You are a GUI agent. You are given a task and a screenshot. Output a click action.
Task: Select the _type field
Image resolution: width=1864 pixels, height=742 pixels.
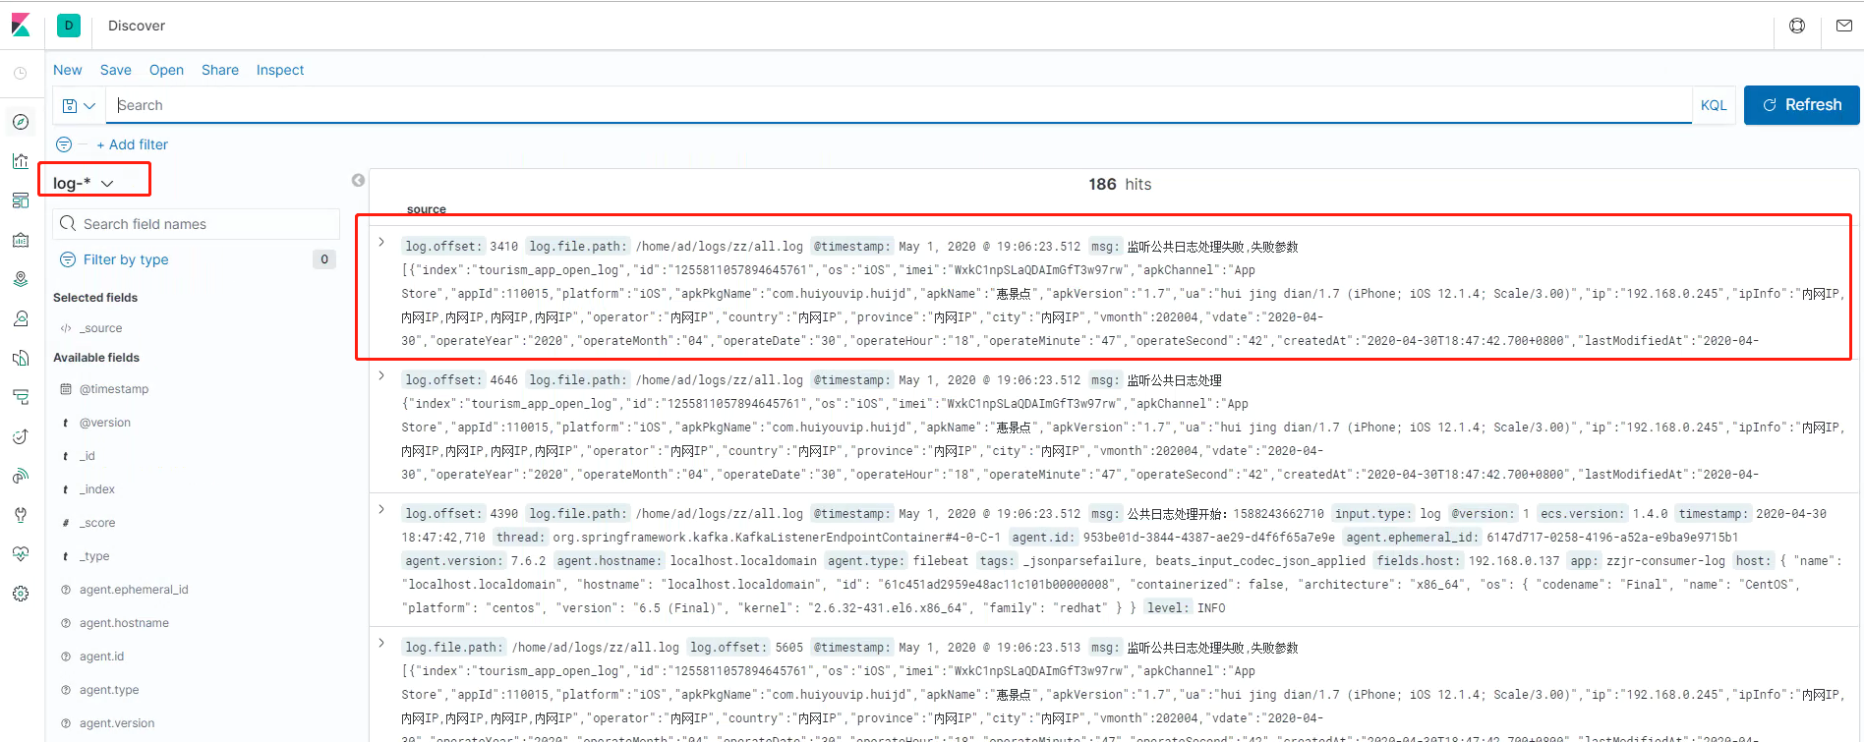tap(94, 556)
